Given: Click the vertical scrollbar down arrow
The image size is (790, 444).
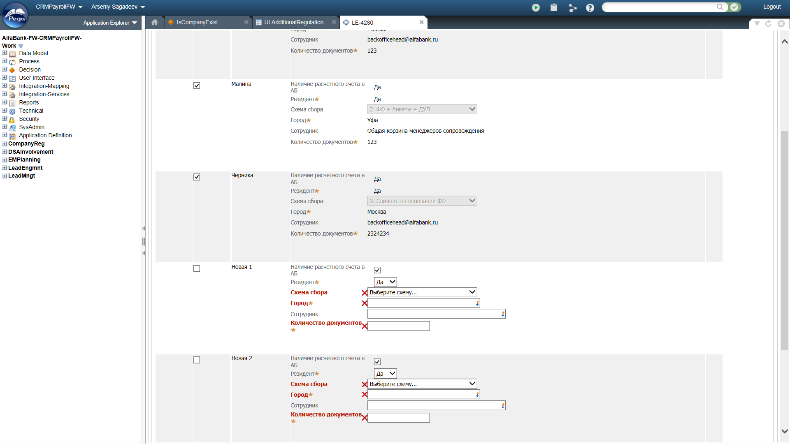Looking at the screenshot, I should tap(784, 431).
